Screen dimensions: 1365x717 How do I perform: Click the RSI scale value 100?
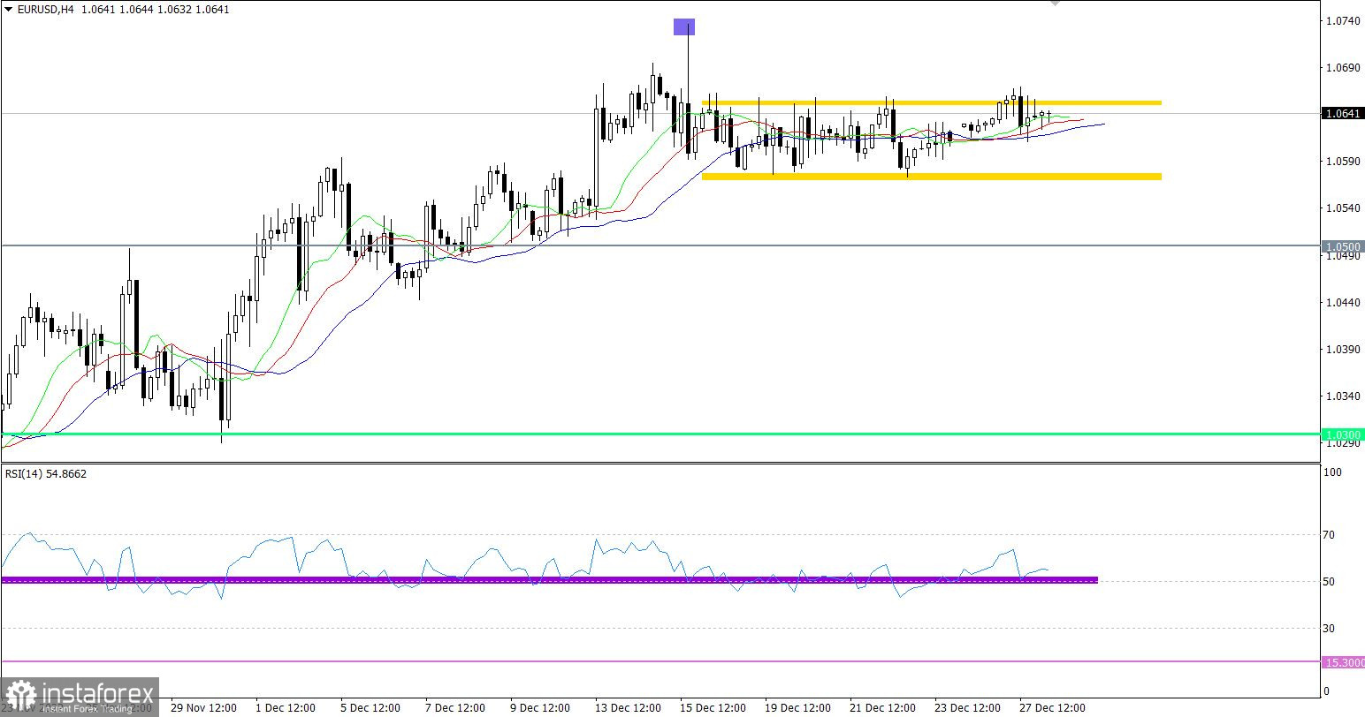(x=1332, y=472)
